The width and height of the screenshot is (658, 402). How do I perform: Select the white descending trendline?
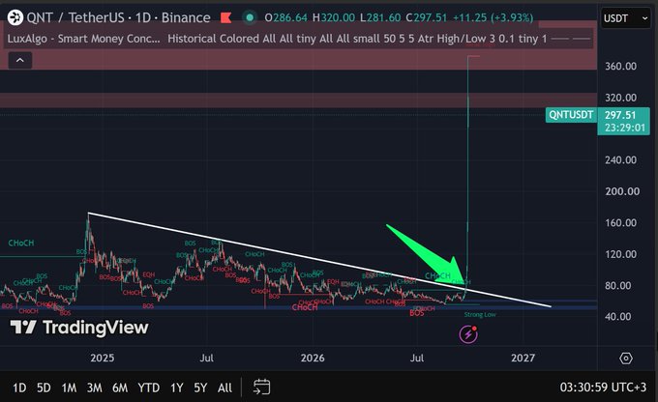(319, 260)
